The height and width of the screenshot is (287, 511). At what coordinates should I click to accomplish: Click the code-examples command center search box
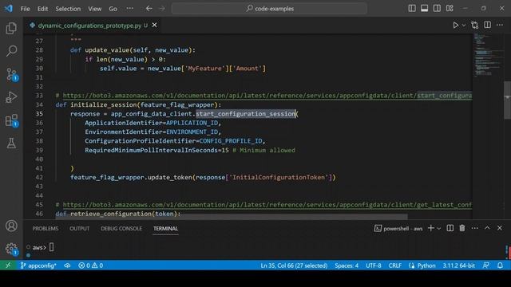pos(269,9)
